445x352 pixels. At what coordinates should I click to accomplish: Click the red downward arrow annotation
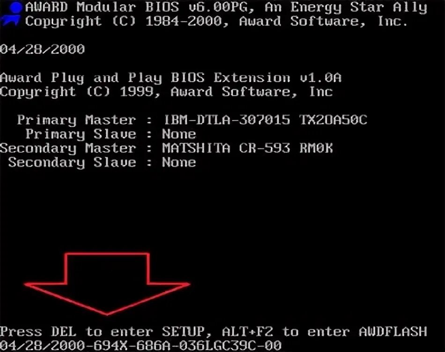coord(107,284)
